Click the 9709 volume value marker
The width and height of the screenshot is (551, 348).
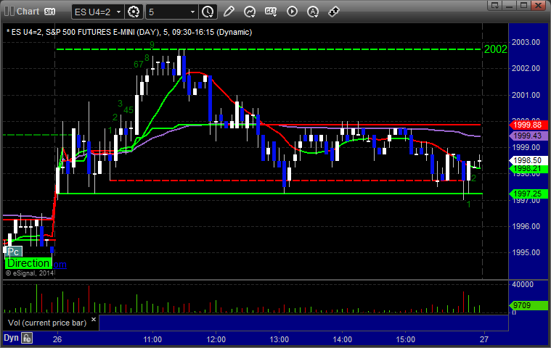(528, 305)
